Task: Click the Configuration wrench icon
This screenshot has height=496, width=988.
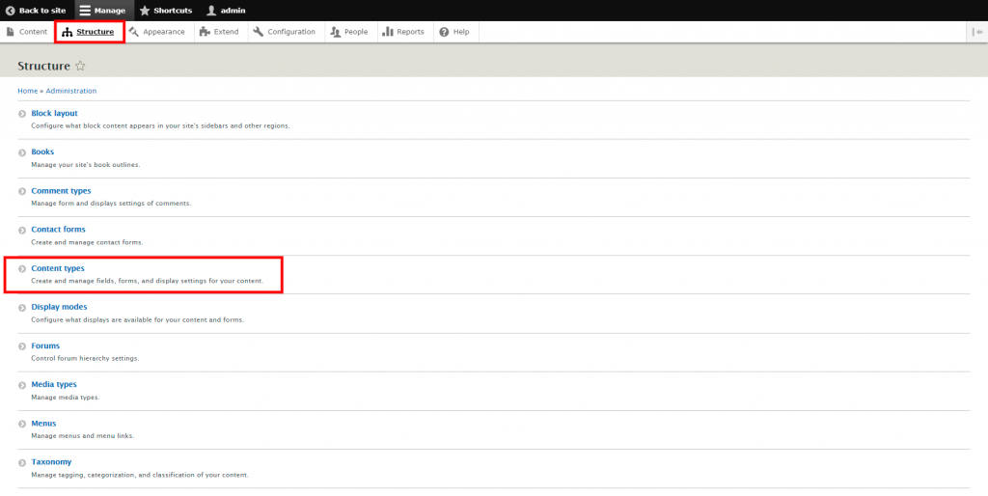Action: point(259,32)
